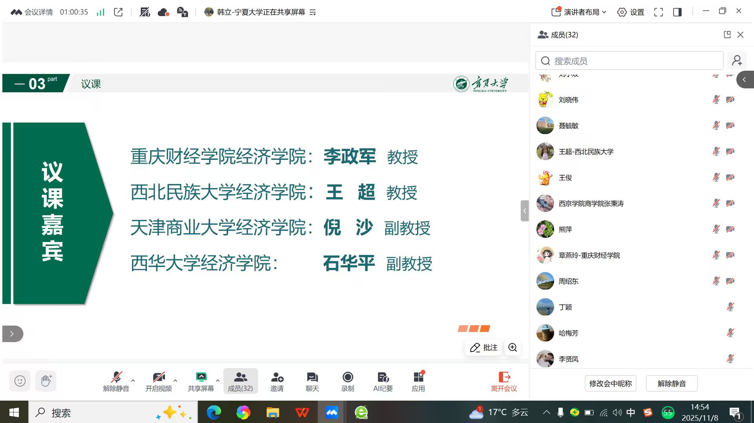Click the 修改会中昵称 button
754x423 pixels.
tap(610, 383)
